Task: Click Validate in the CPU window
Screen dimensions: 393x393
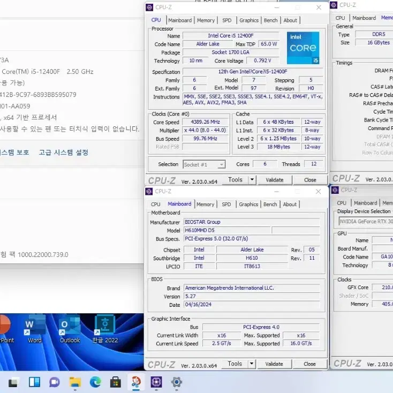Action: pyautogui.click(x=275, y=180)
